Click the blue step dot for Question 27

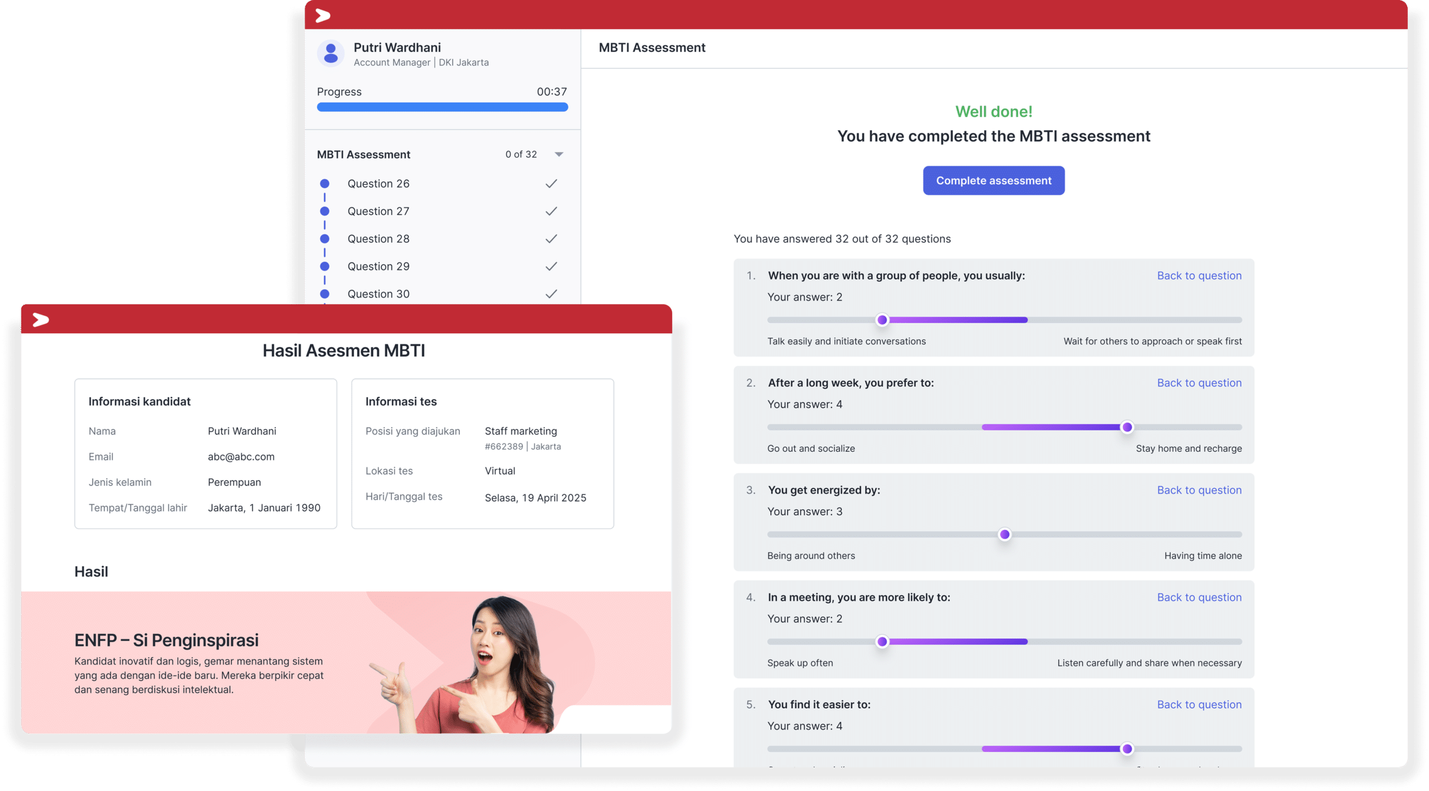pyautogui.click(x=324, y=211)
